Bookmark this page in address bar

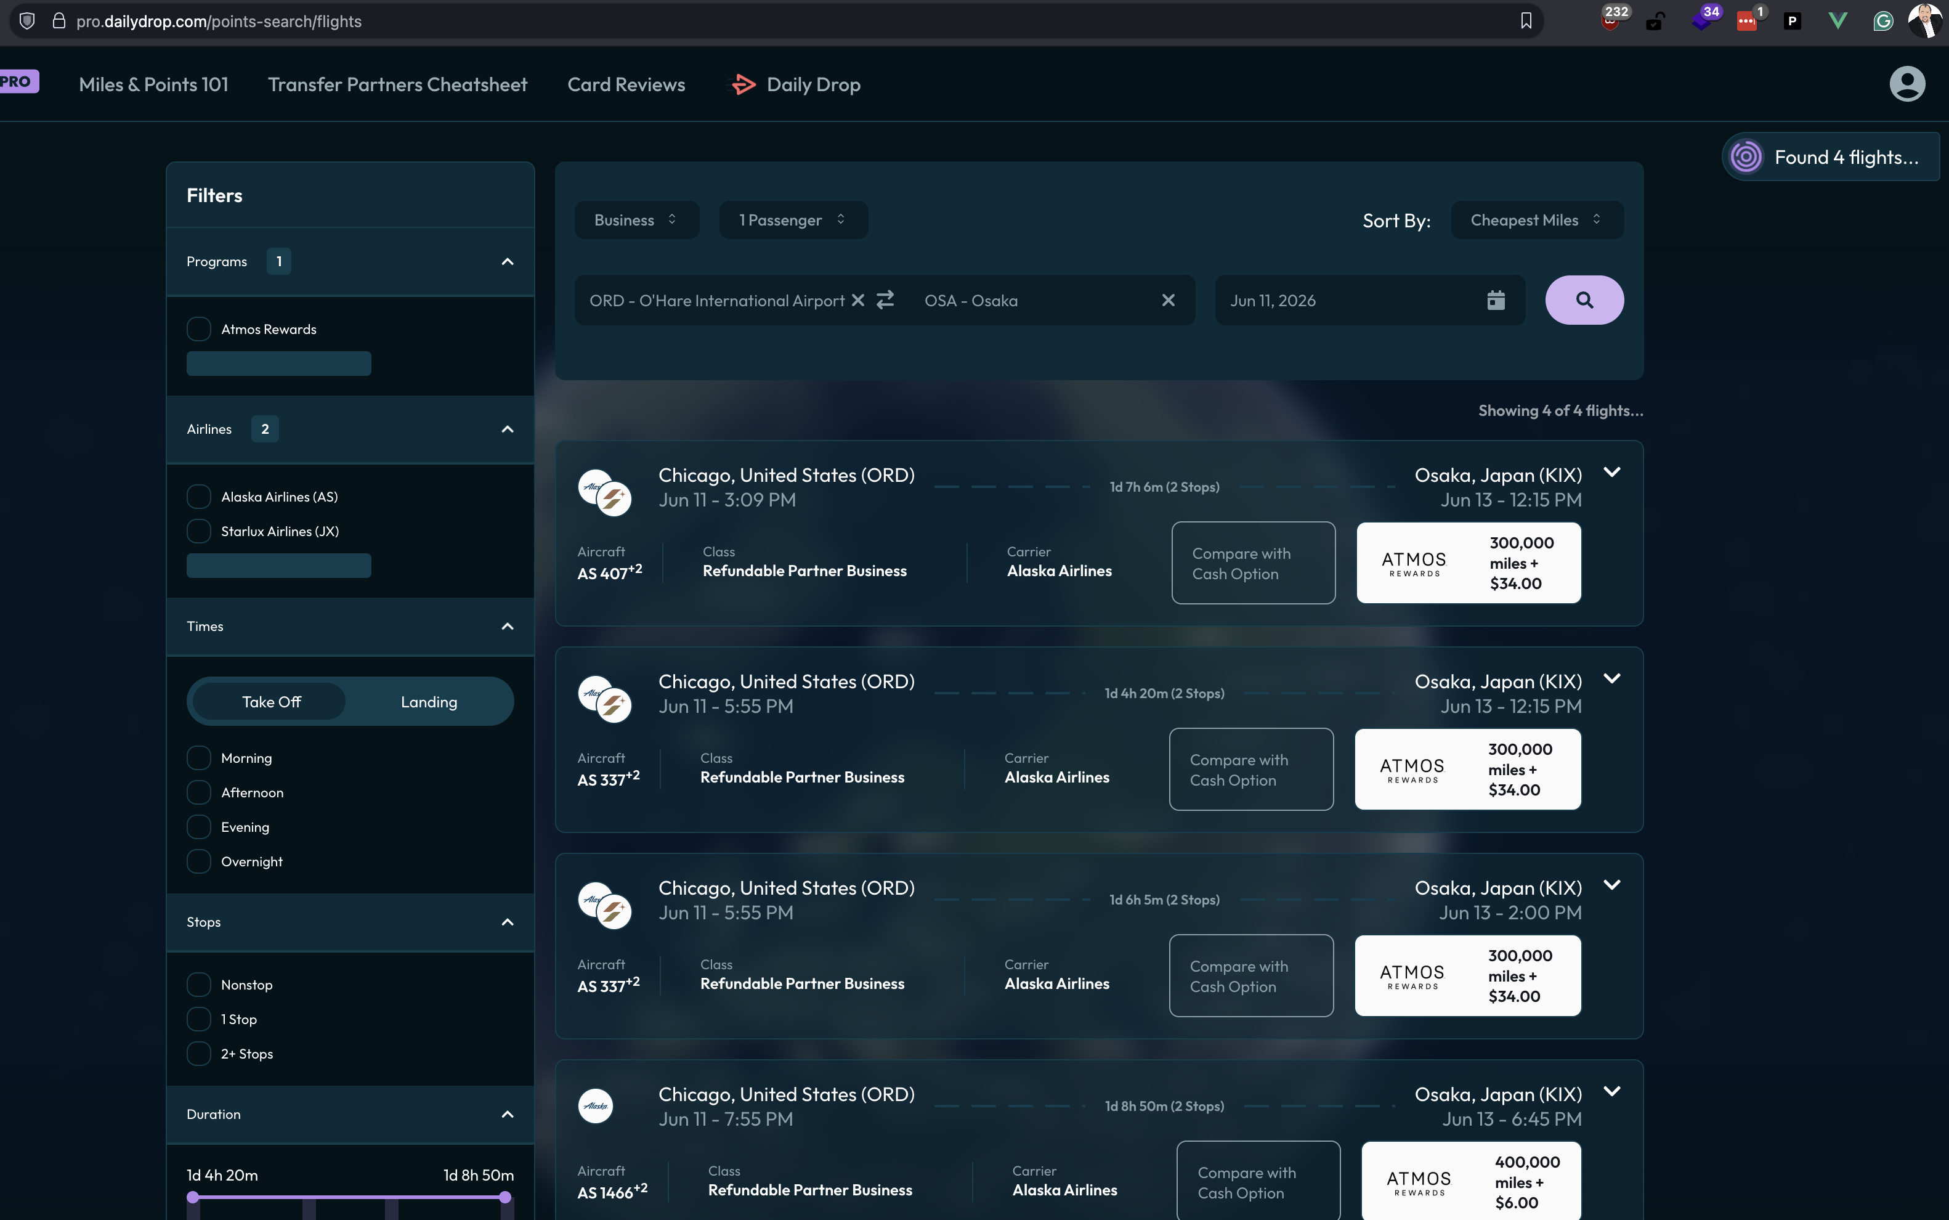click(1525, 21)
